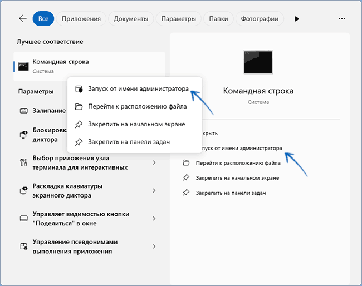The width and height of the screenshot is (362, 286).
Task: Expand chevron for Управляет видимостью кнопки
Action: click(x=154, y=219)
